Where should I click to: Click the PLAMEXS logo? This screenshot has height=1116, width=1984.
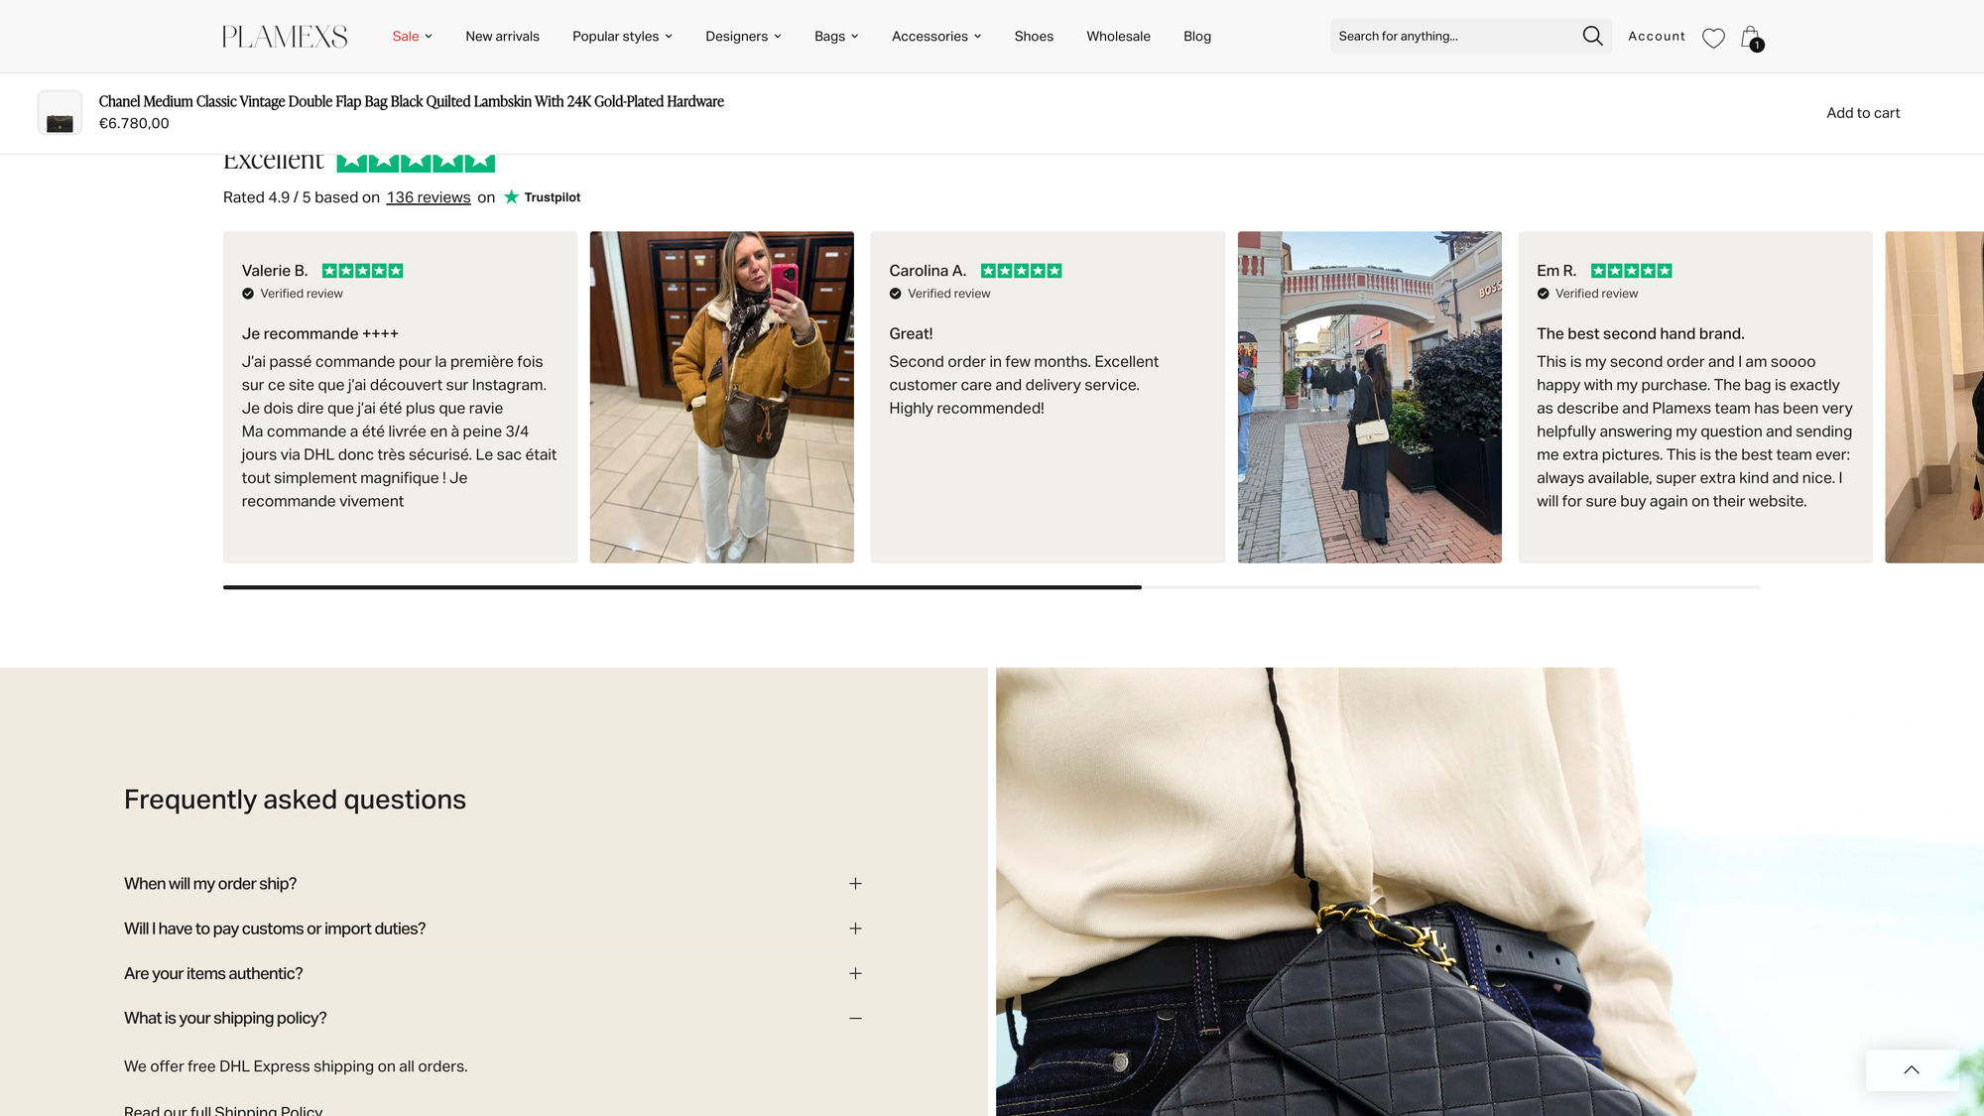pos(285,37)
